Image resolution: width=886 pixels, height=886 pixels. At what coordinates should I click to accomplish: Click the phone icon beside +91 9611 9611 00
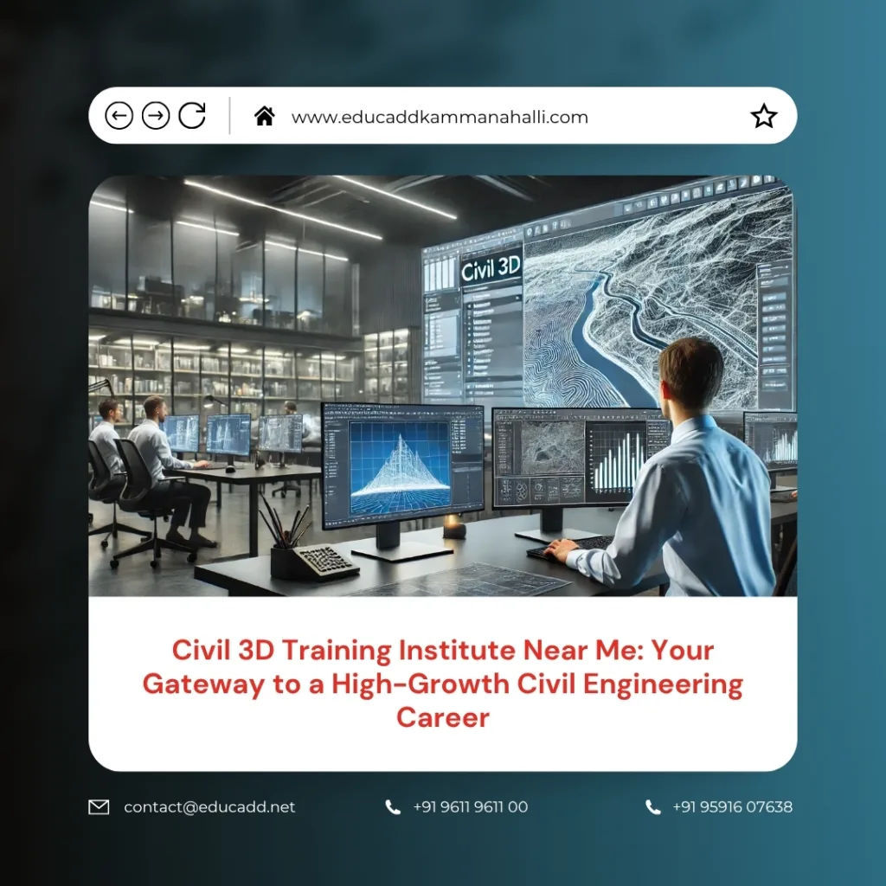(x=391, y=807)
